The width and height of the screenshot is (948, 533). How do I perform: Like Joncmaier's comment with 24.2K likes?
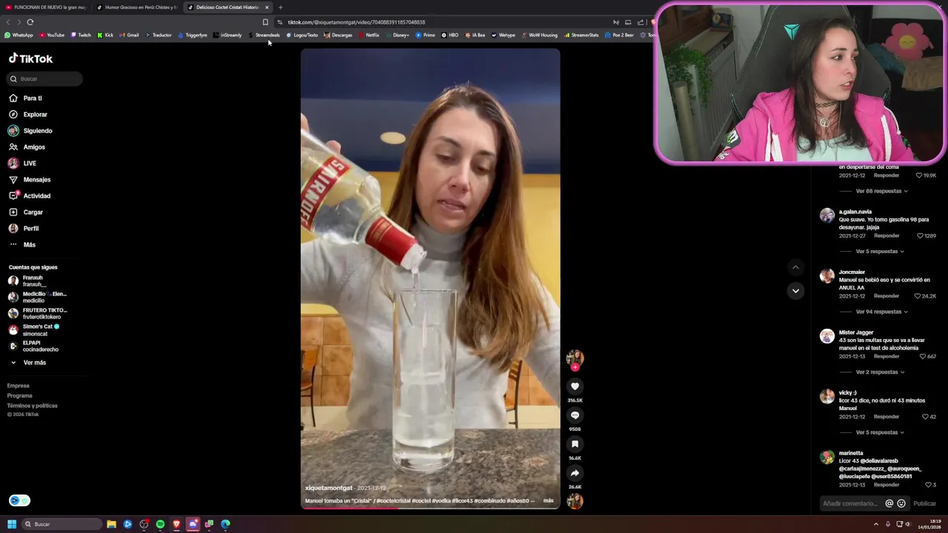(917, 296)
